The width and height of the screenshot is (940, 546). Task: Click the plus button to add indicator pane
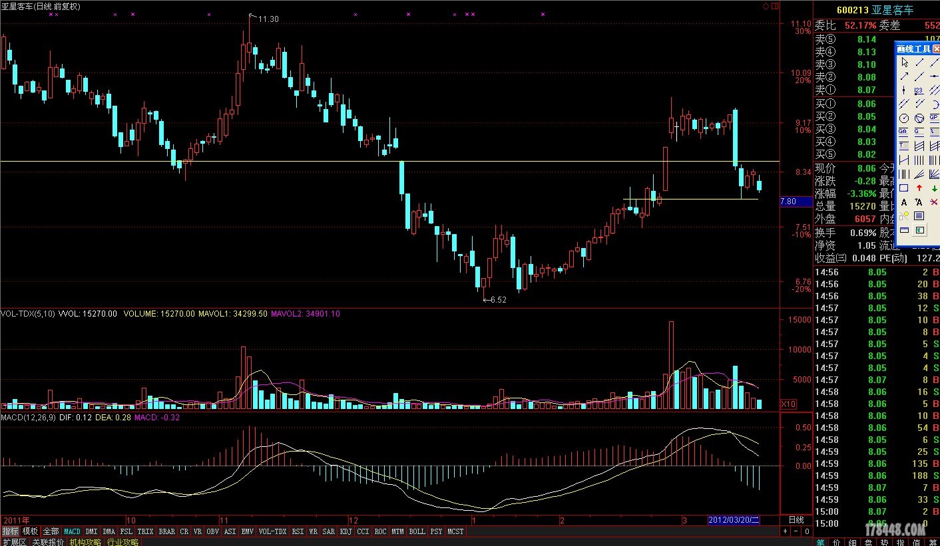tap(786, 531)
